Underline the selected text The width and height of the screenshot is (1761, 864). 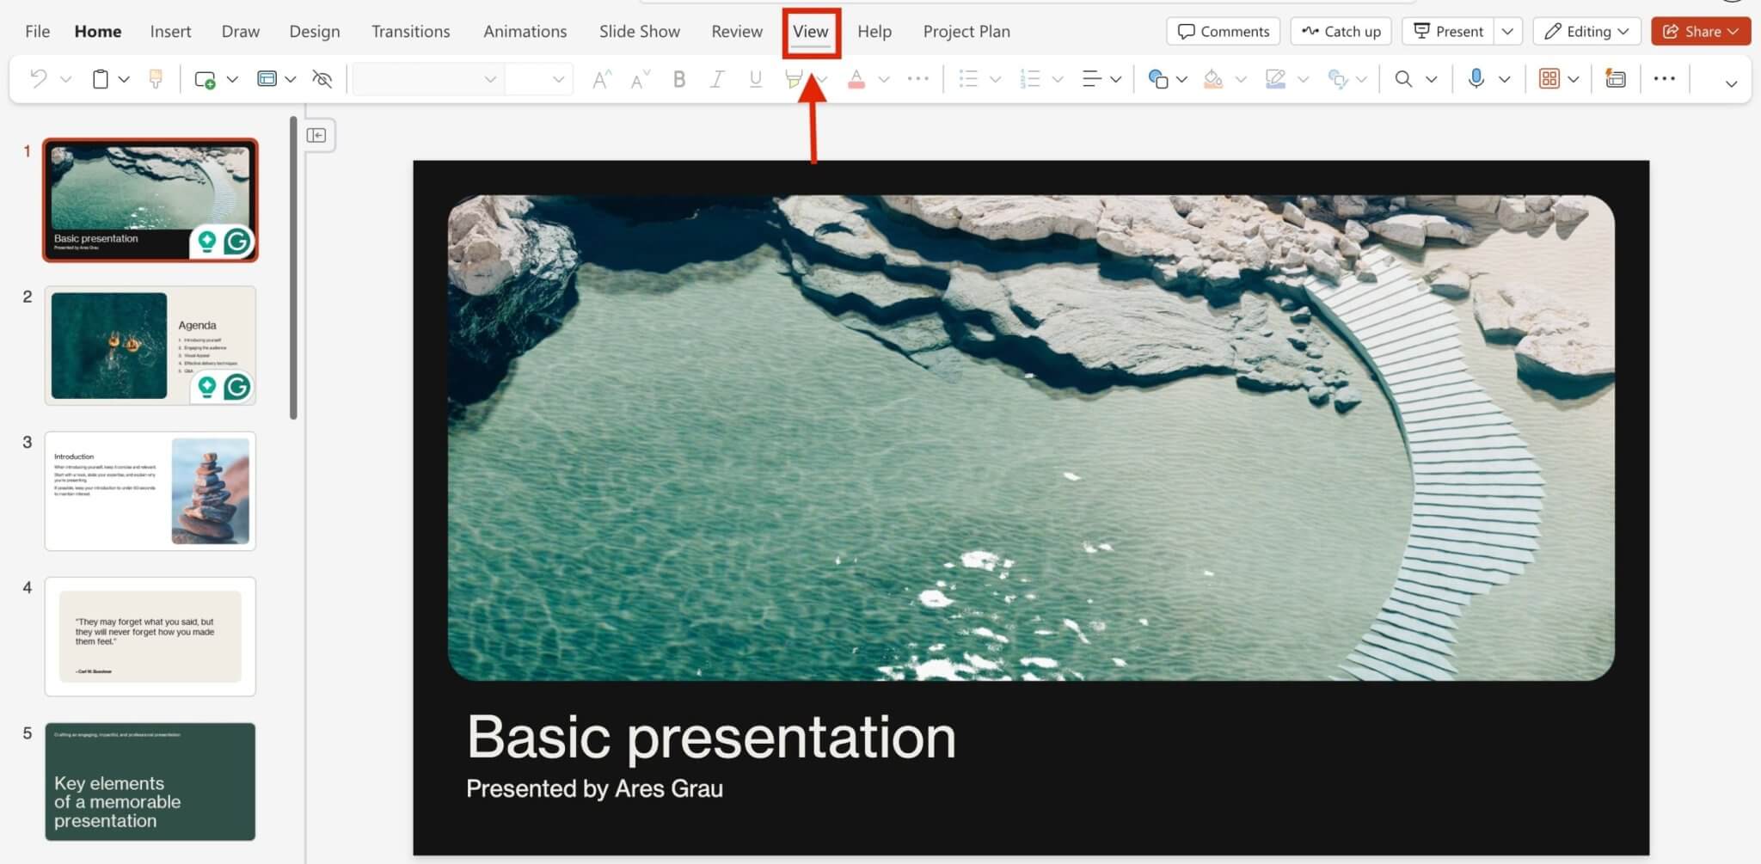point(754,78)
